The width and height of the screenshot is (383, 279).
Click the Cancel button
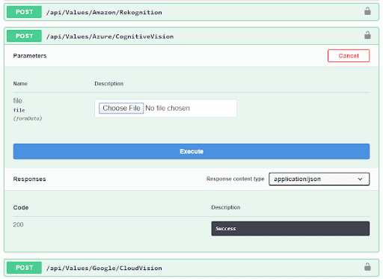click(349, 55)
